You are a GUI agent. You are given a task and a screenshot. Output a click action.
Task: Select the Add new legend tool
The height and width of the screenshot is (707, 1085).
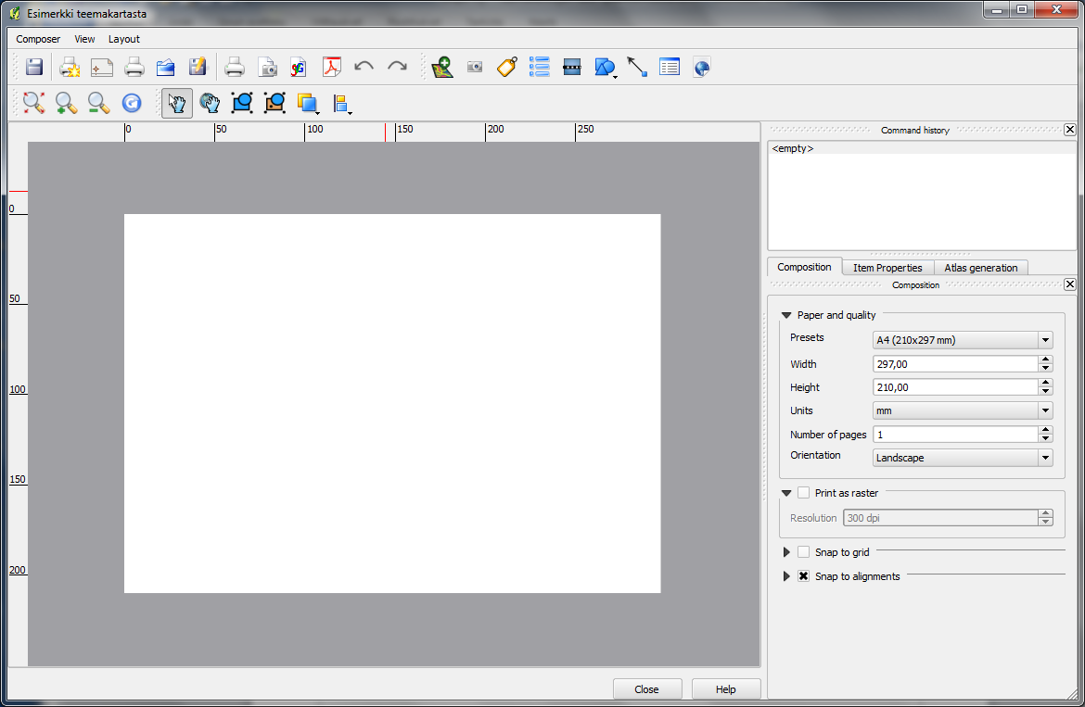tap(539, 67)
